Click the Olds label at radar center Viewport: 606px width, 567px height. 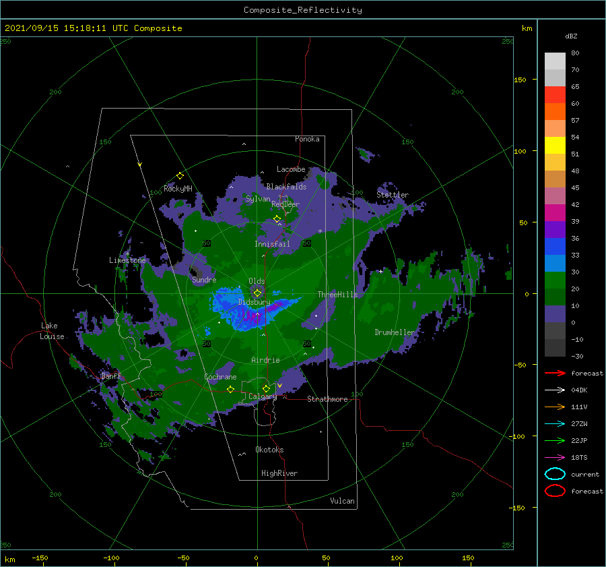pos(257,281)
